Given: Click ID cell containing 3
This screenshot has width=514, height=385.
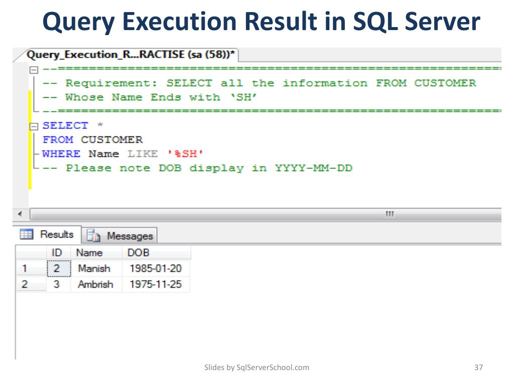Looking at the screenshot, I should (59, 284).
